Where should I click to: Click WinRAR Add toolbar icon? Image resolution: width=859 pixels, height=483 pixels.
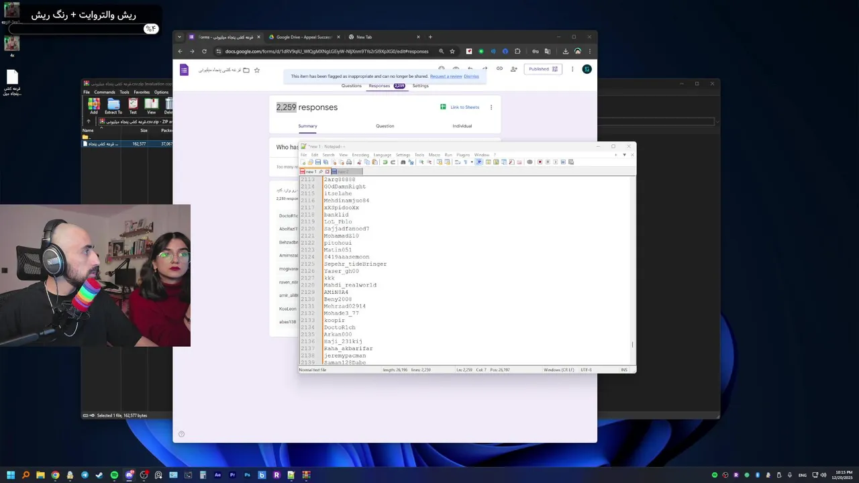(94, 105)
